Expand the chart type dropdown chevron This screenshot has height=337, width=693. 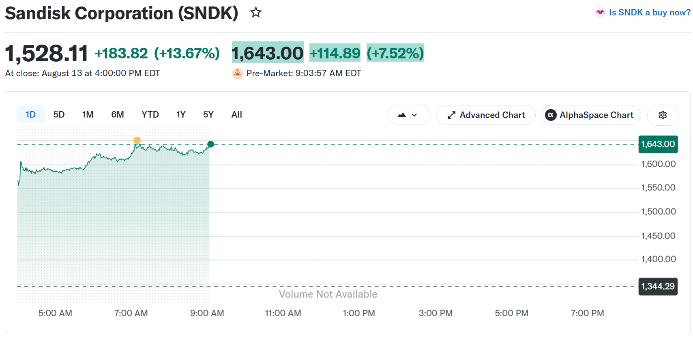coord(414,115)
